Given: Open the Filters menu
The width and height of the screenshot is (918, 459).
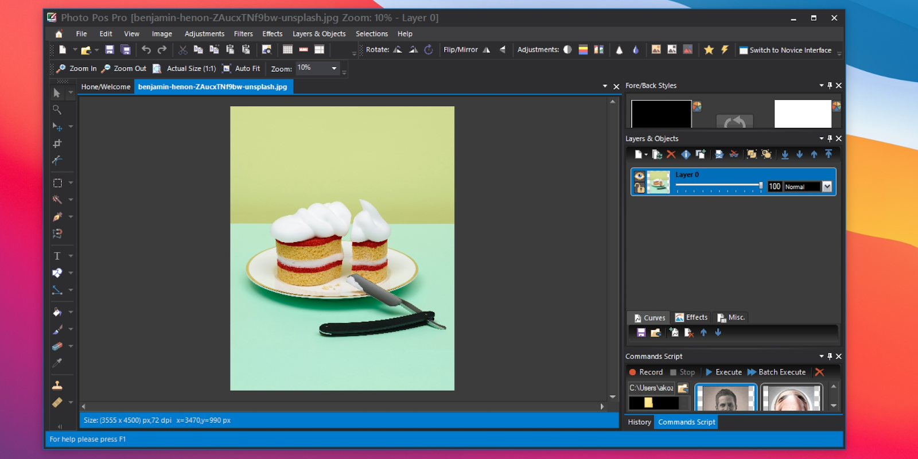Looking at the screenshot, I should pos(243,34).
